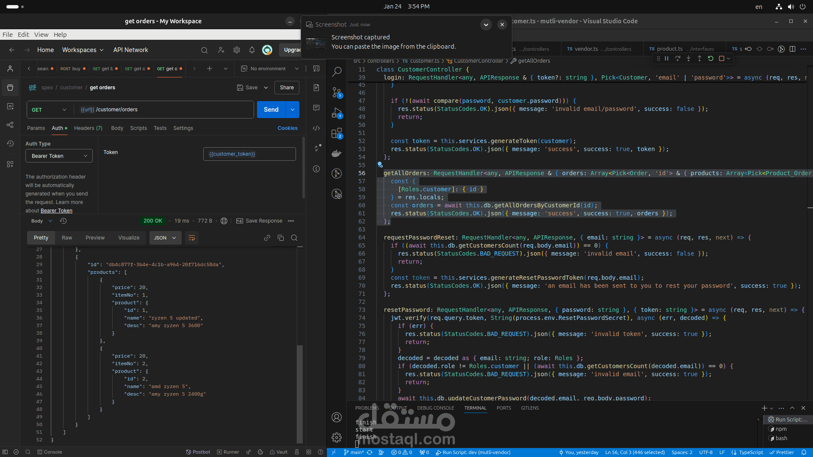
Task: Open Source Control view in activity bar
Action: (337, 92)
